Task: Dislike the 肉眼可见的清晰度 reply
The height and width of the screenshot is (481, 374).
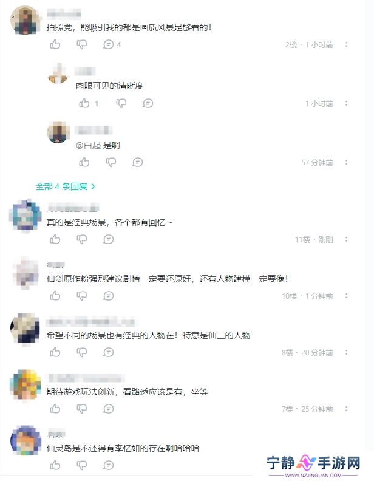Action: (x=121, y=103)
